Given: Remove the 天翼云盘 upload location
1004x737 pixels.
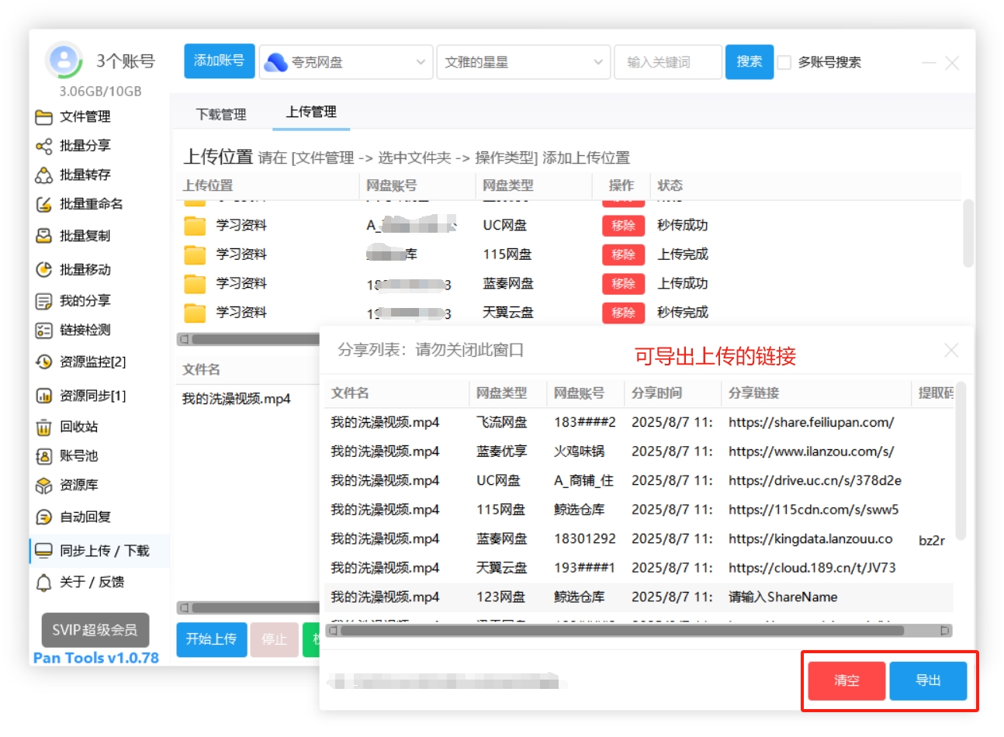Looking at the screenshot, I should tap(623, 313).
